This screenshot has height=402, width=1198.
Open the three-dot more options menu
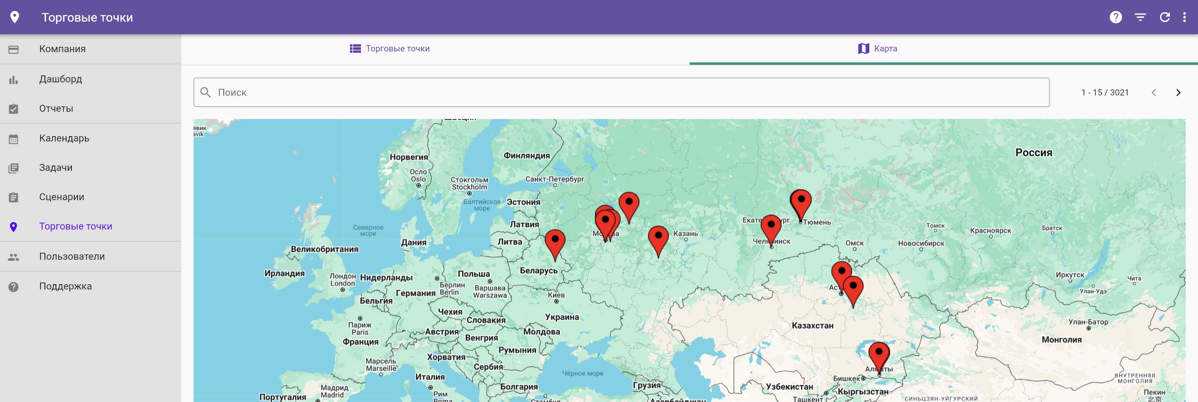(x=1184, y=17)
